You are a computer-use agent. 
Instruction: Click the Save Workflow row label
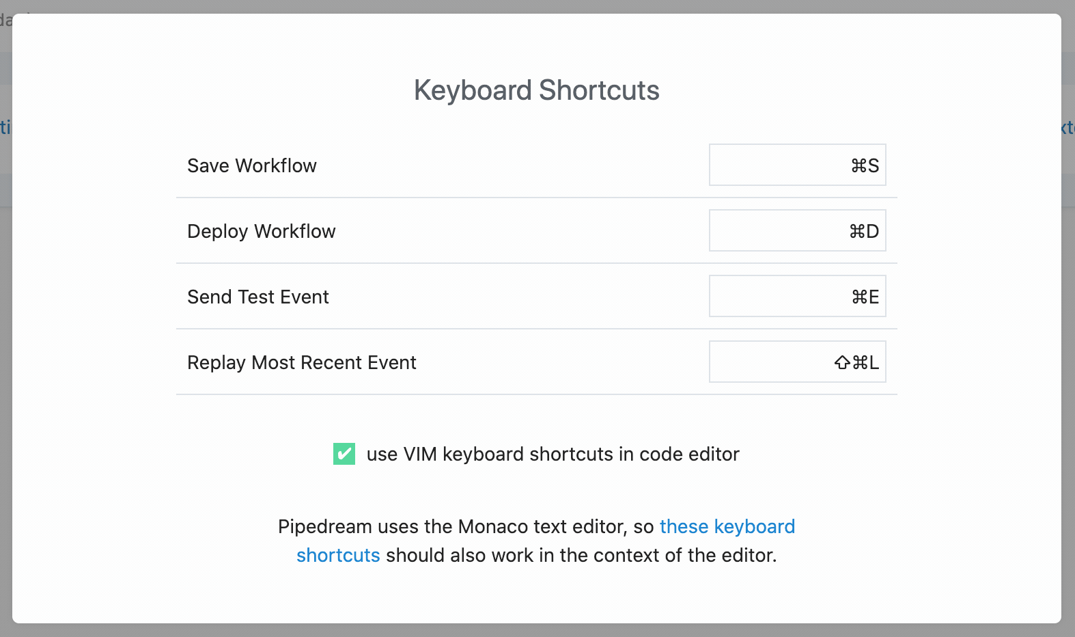coord(251,165)
